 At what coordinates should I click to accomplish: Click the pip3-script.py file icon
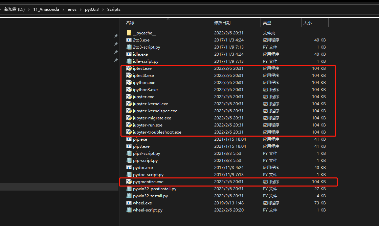pyautogui.click(x=129, y=153)
